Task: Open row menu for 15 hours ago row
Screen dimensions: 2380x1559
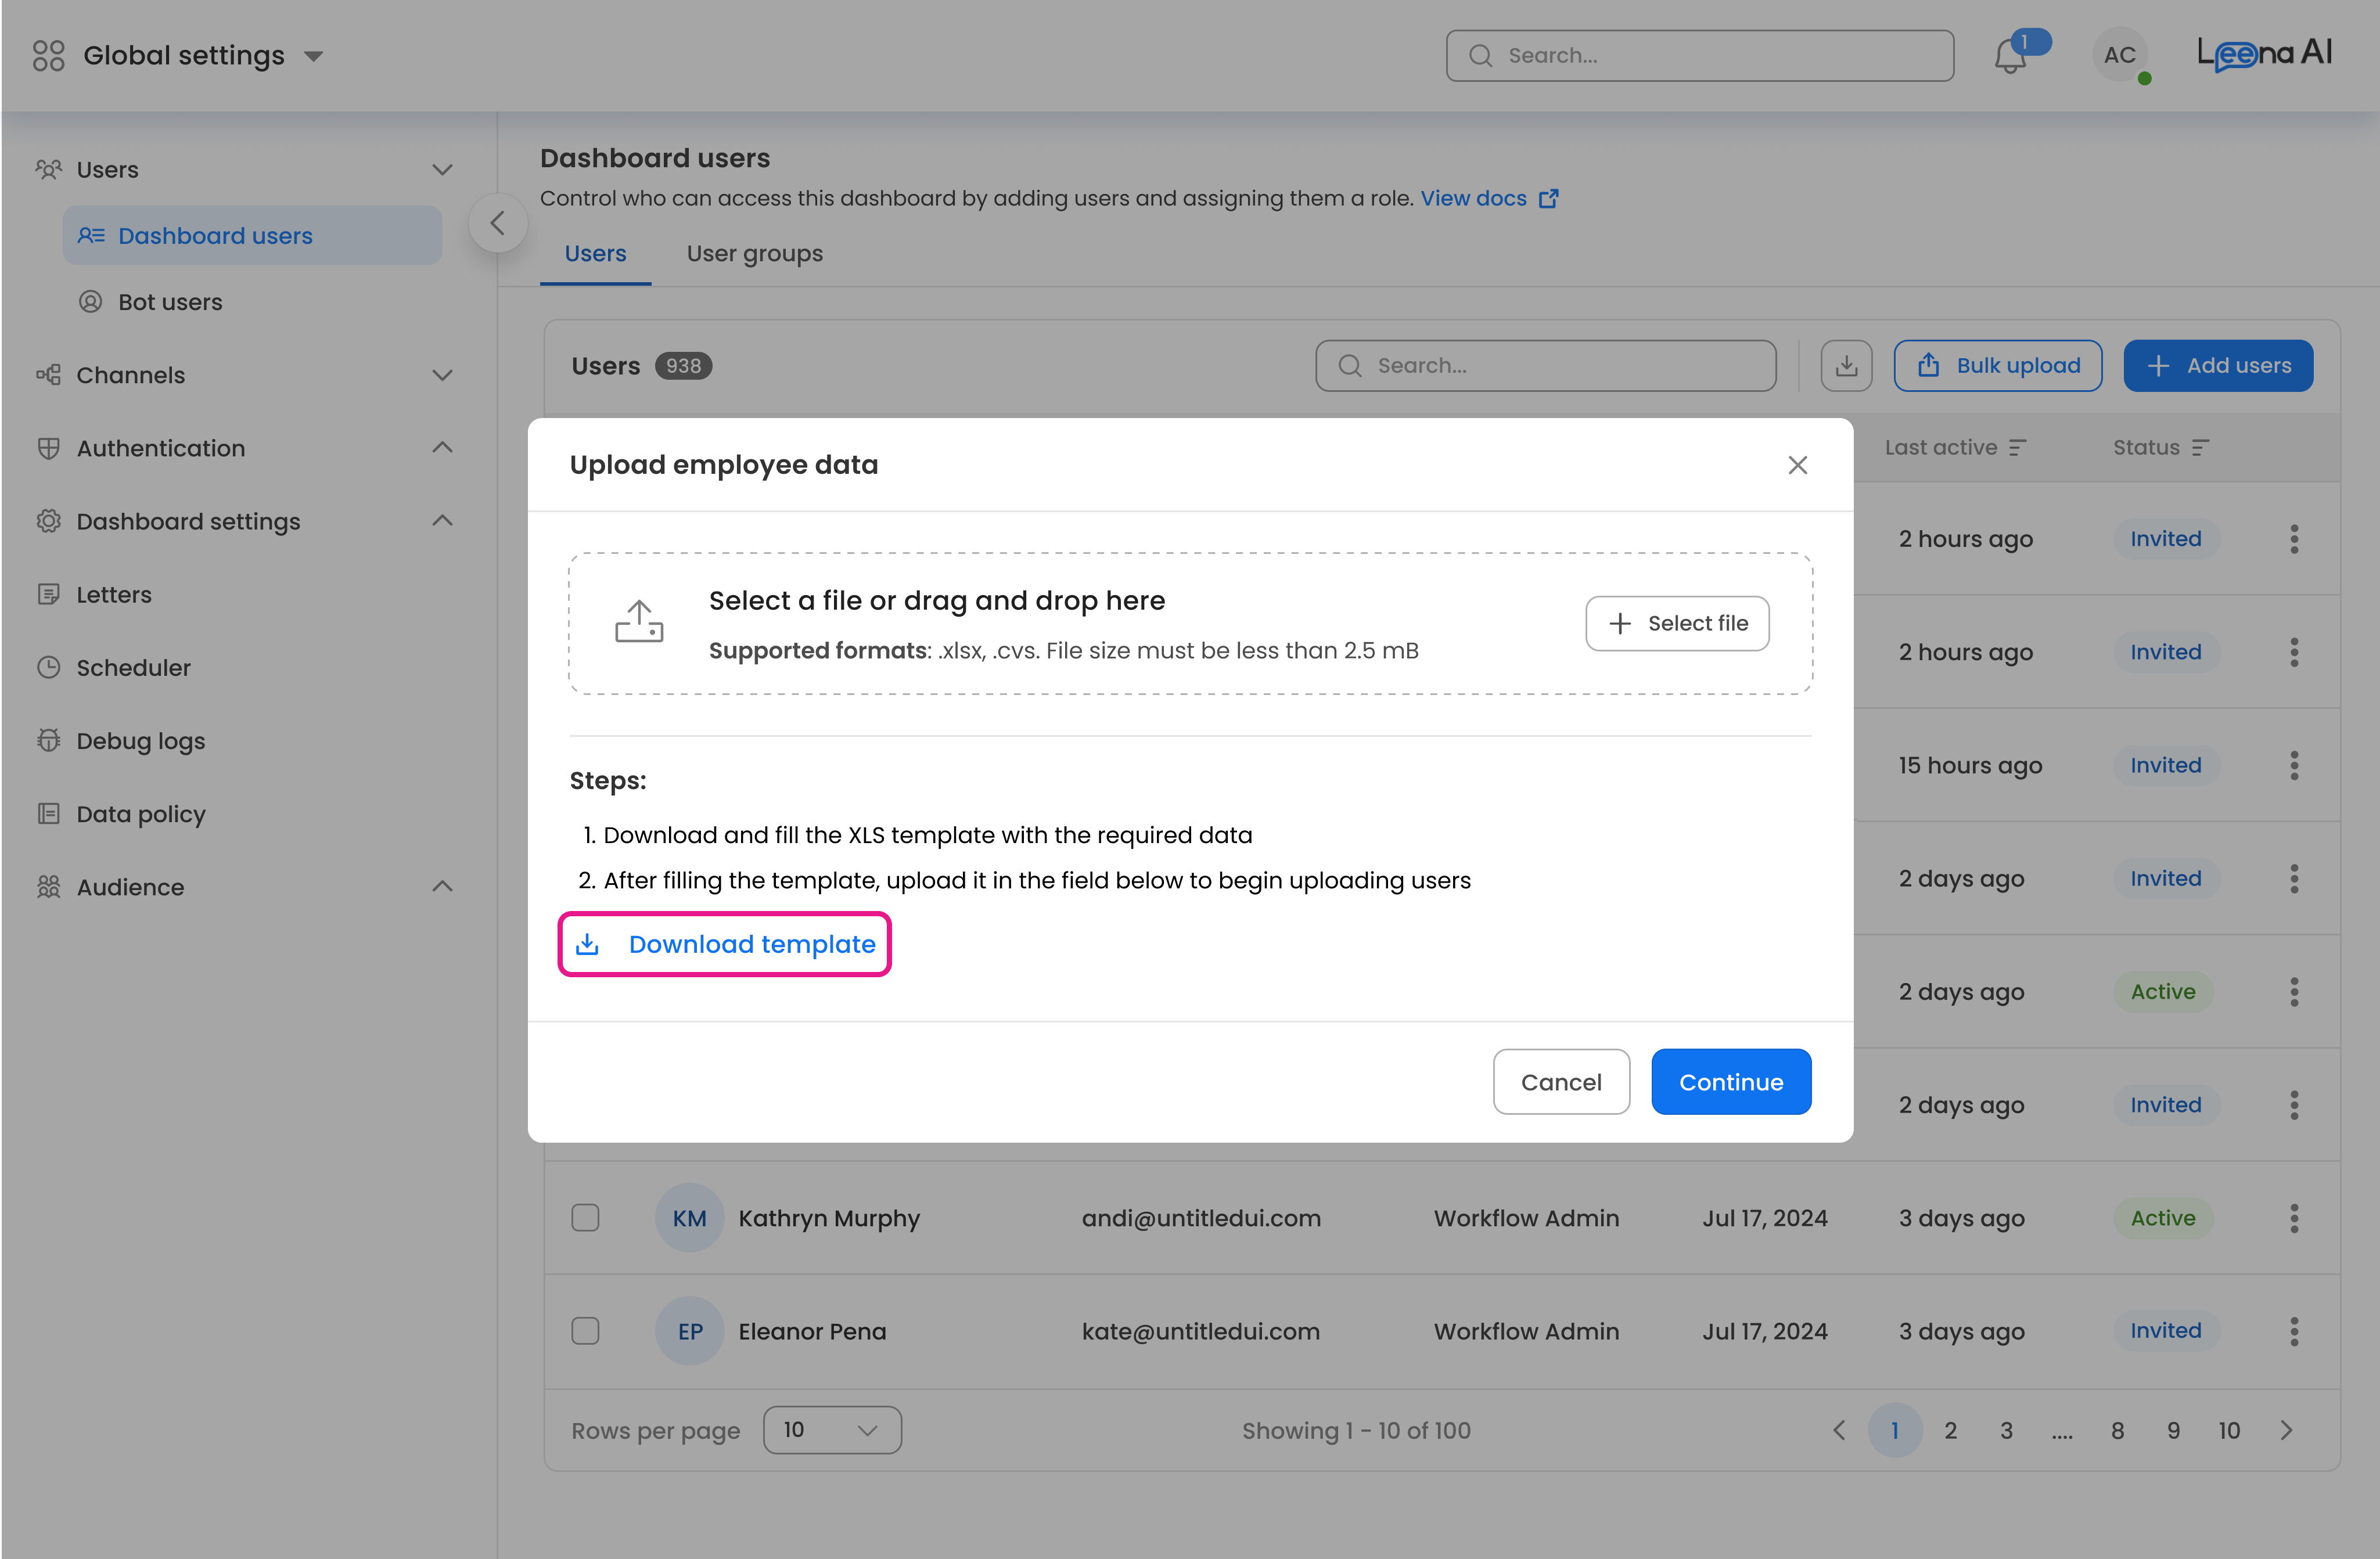Action: (x=2293, y=766)
